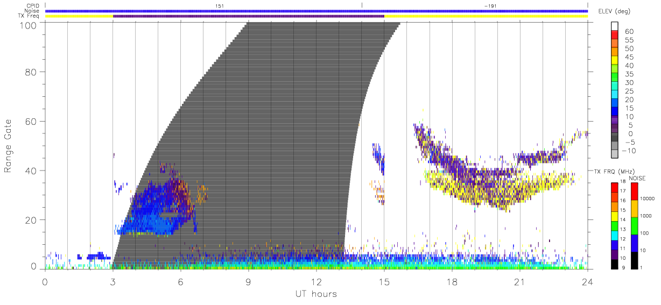This screenshot has width=661, height=305.
Task: Click the TX Freq row label
Action: [x=28, y=16]
